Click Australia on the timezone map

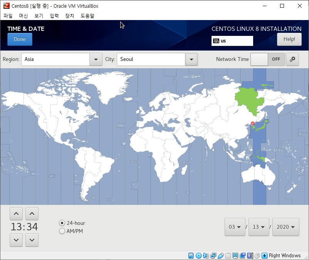click(x=258, y=176)
